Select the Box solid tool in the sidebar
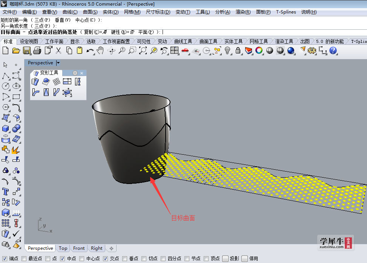367x263 pixels. tap(5, 129)
